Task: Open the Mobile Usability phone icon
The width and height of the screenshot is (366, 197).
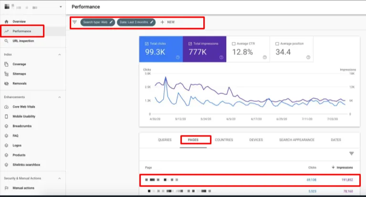Action: click(7, 116)
